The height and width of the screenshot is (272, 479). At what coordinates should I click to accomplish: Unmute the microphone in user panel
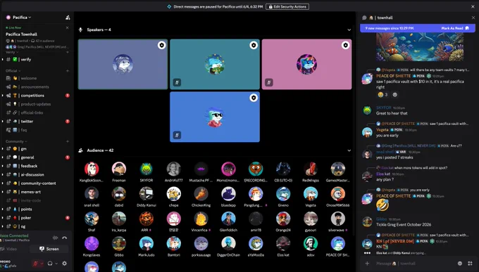pos(35,264)
